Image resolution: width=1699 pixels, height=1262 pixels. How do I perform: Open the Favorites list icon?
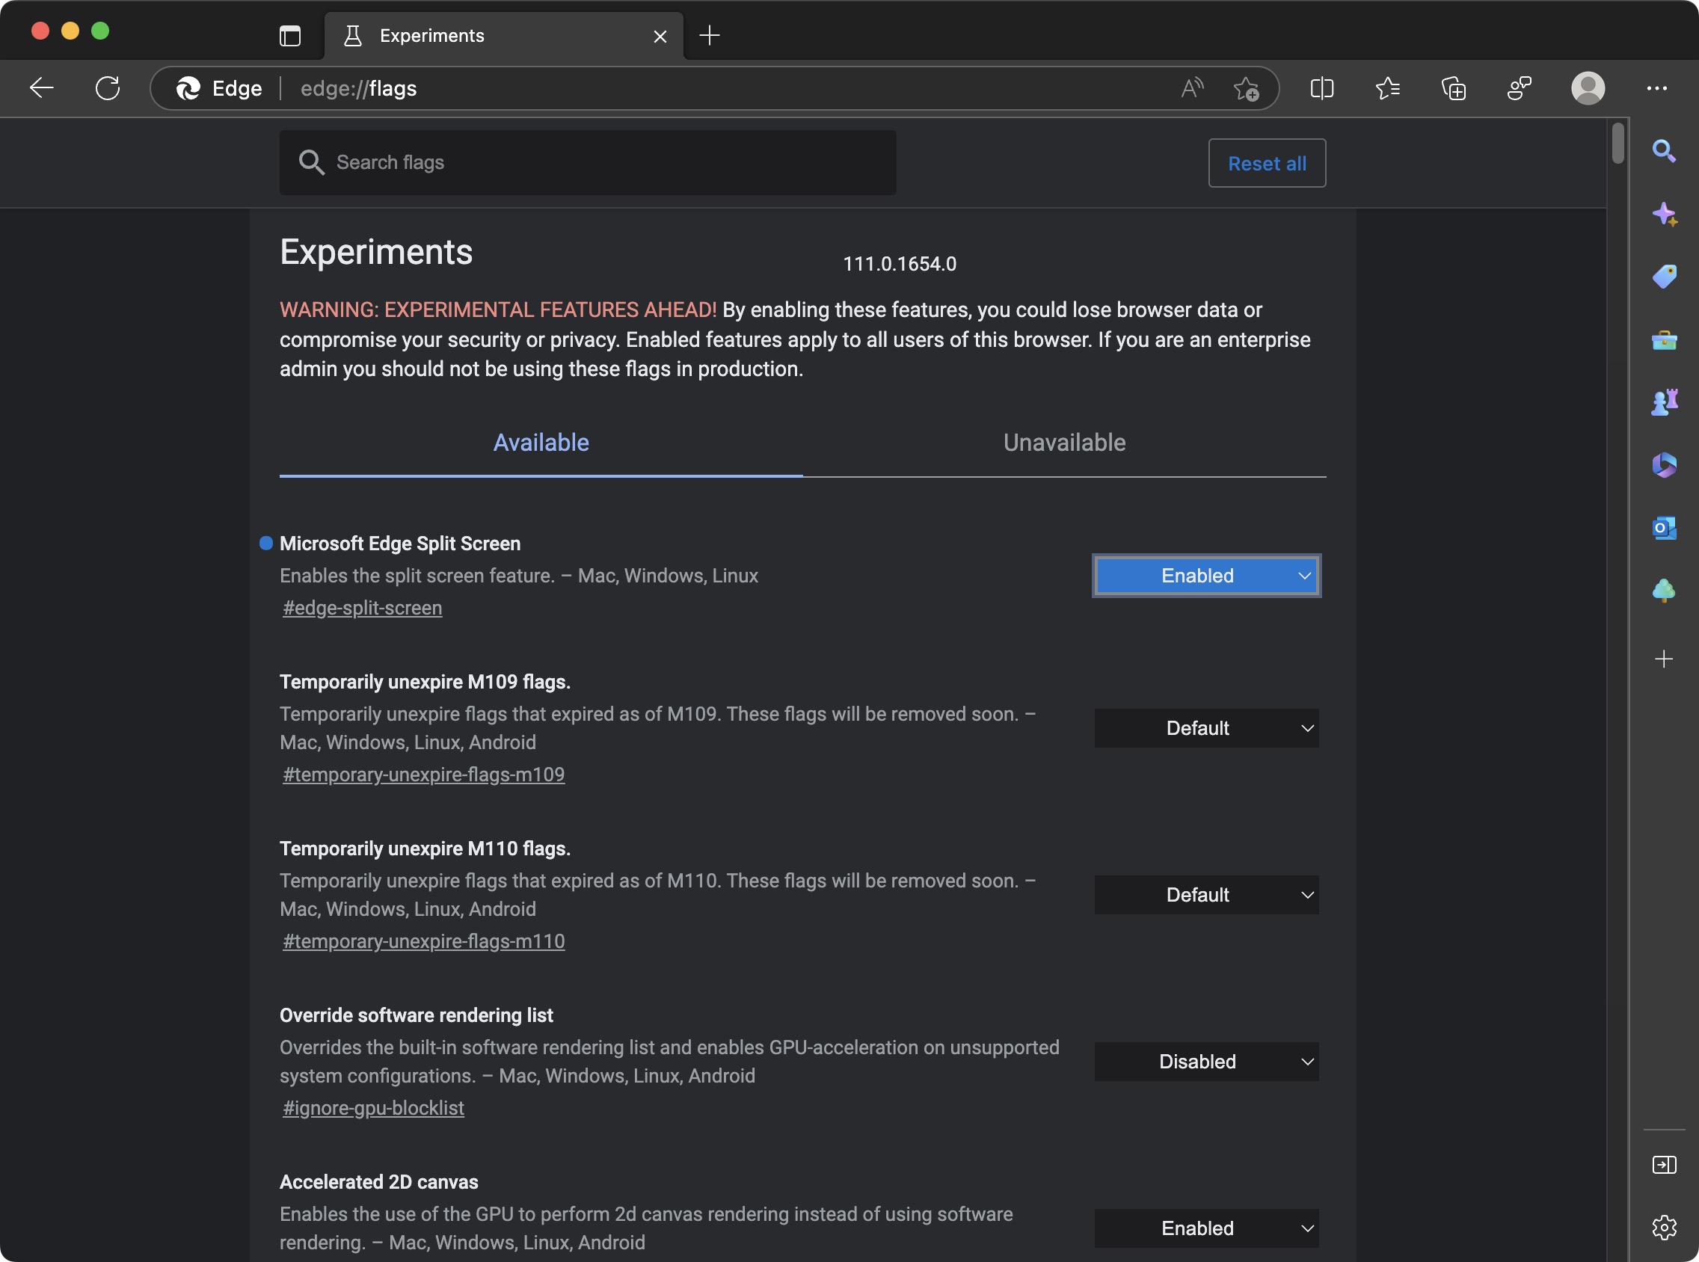(1387, 89)
